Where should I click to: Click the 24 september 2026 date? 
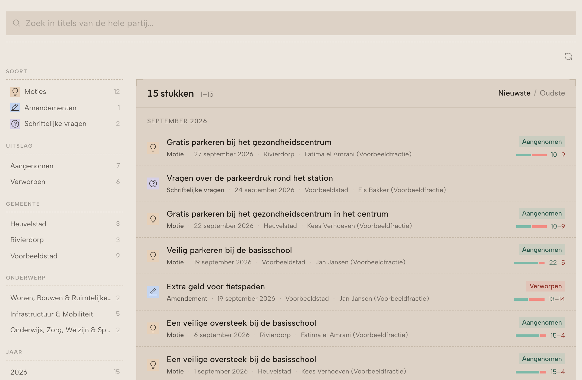click(264, 190)
